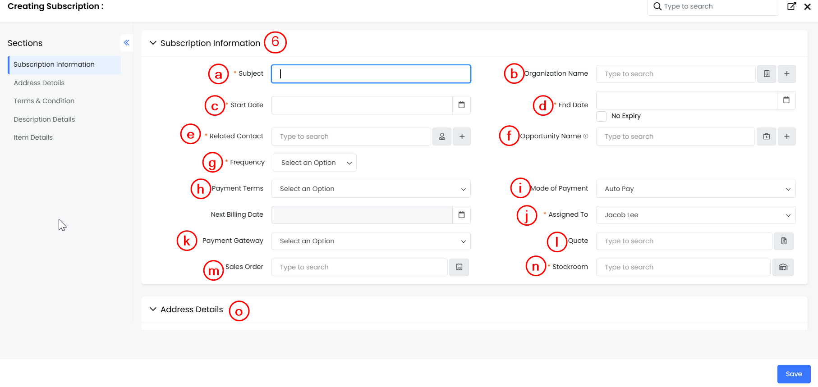The image size is (818, 387).
Task: Open the Mode of Payment dropdown
Action: (695, 189)
